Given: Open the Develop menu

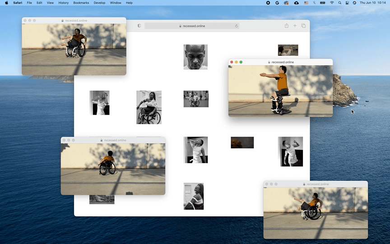Looking at the screenshot, I should click(x=99, y=3).
